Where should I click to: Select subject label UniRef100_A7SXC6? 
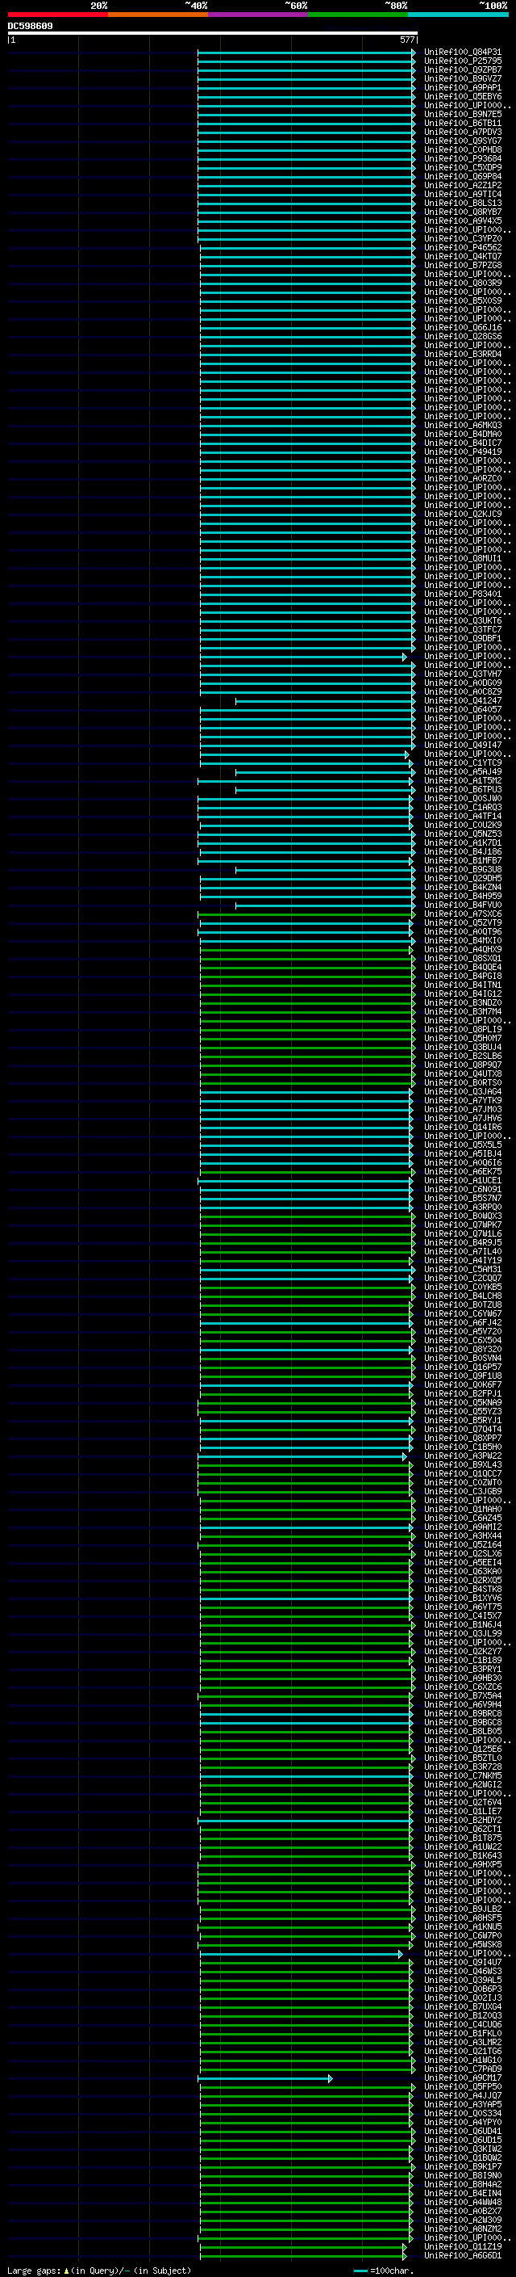click(x=463, y=914)
